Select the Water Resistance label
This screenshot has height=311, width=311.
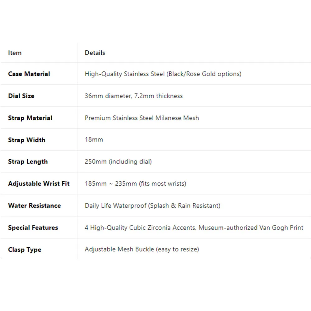34,206
